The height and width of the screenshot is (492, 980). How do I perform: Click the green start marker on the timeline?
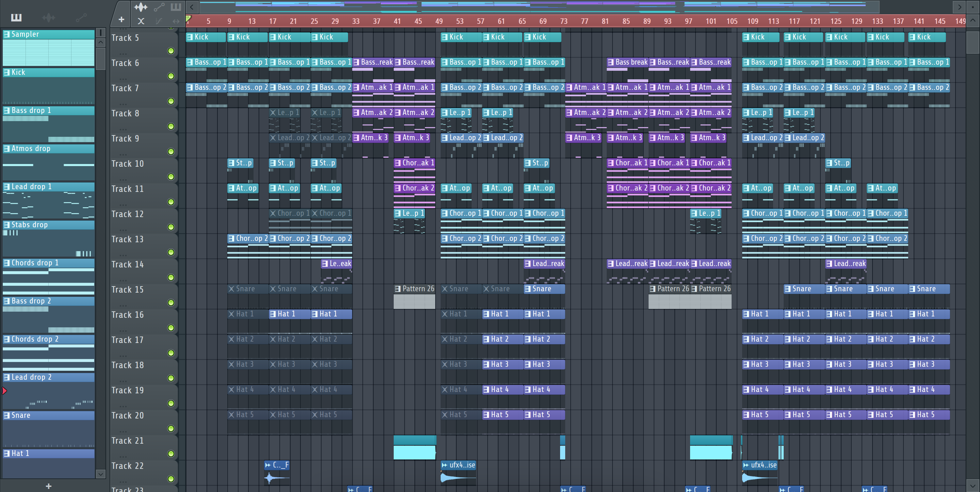(x=188, y=18)
